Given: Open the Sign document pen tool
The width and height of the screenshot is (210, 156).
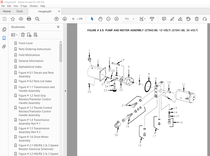Looking at the screenshot, I should (x=180, y=19).
